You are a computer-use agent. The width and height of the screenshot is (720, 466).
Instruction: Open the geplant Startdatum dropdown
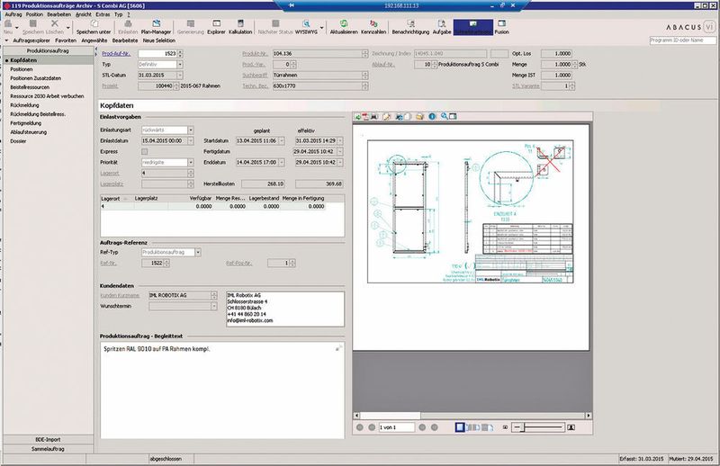pos(282,141)
